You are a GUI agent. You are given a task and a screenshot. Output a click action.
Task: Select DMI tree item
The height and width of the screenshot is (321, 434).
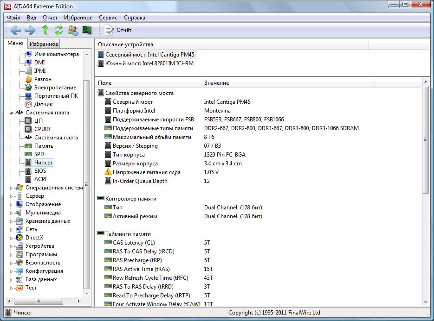tap(39, 63)
